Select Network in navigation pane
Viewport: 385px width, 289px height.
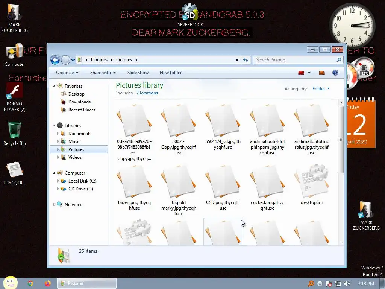pos(73,204)
